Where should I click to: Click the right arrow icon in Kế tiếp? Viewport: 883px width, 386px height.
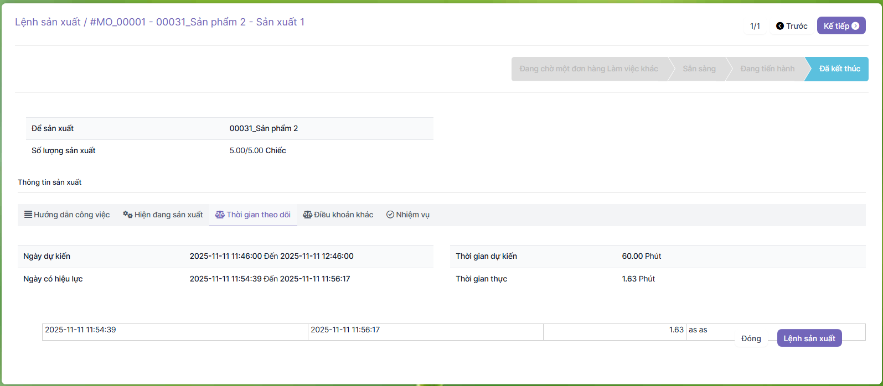855,26
